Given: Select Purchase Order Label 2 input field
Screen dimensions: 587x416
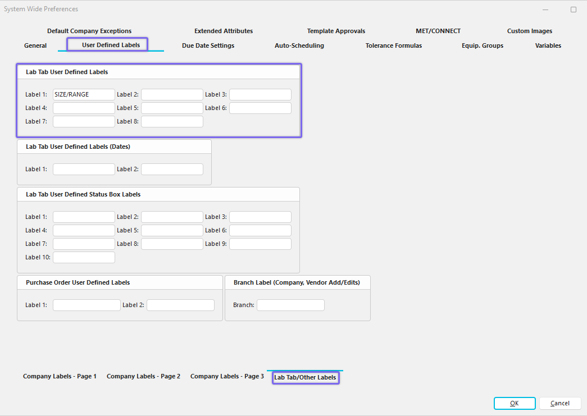Looking at the screenshot, I should 180,305.
